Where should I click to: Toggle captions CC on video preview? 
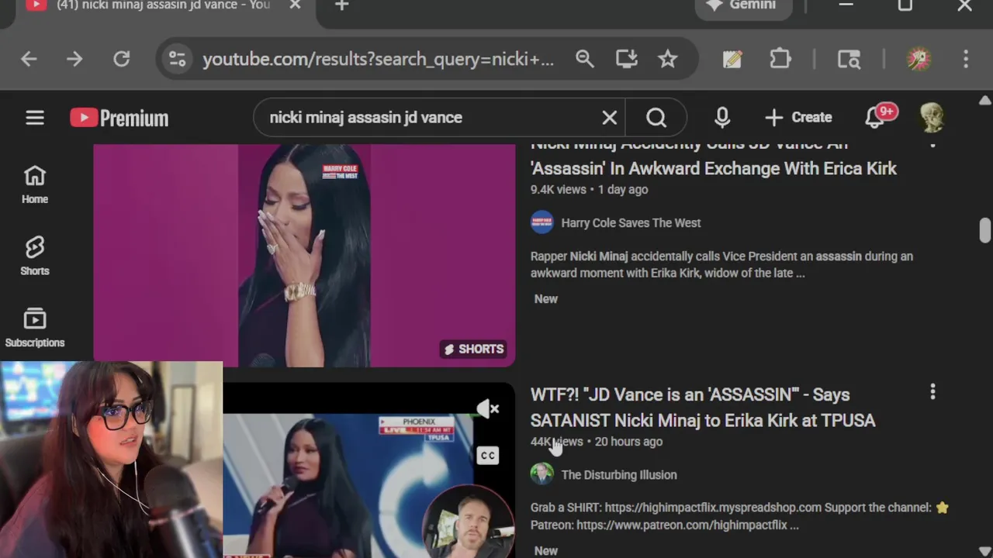click(487, 455)
